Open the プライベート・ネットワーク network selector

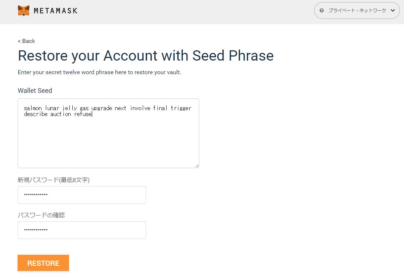pyautogui.click(x=357, y=11)
